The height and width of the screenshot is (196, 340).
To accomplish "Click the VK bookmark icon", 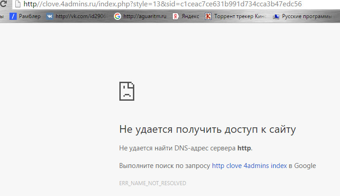I will coord(49,17).
